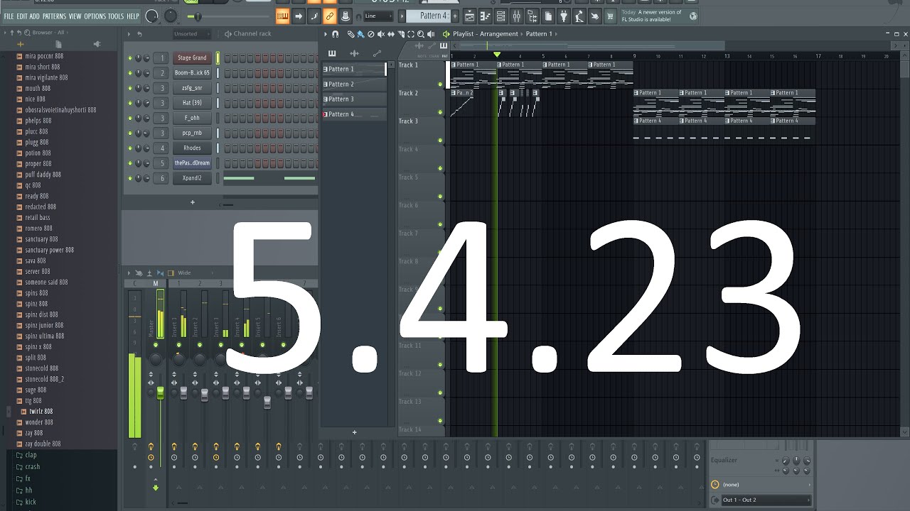Image resolution: width=910 pixels, height=511 pixels.
Task: Click the link-to-controller chain icon
Action: point(330,16)
